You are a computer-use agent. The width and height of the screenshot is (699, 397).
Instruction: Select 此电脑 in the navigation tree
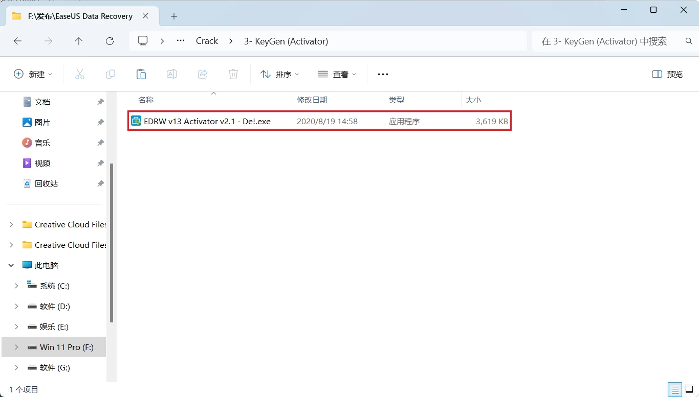pyautogui.click(x=46, y=266)
